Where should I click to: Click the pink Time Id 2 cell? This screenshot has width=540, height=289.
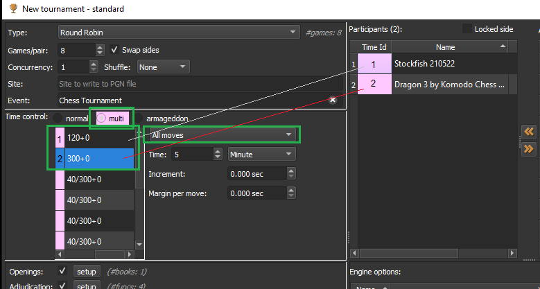pos(374,85)
